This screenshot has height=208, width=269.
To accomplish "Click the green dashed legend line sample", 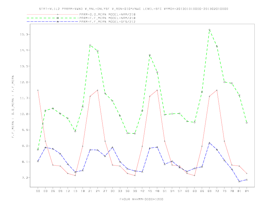I will pyautogui.click(x=53, y=18).
